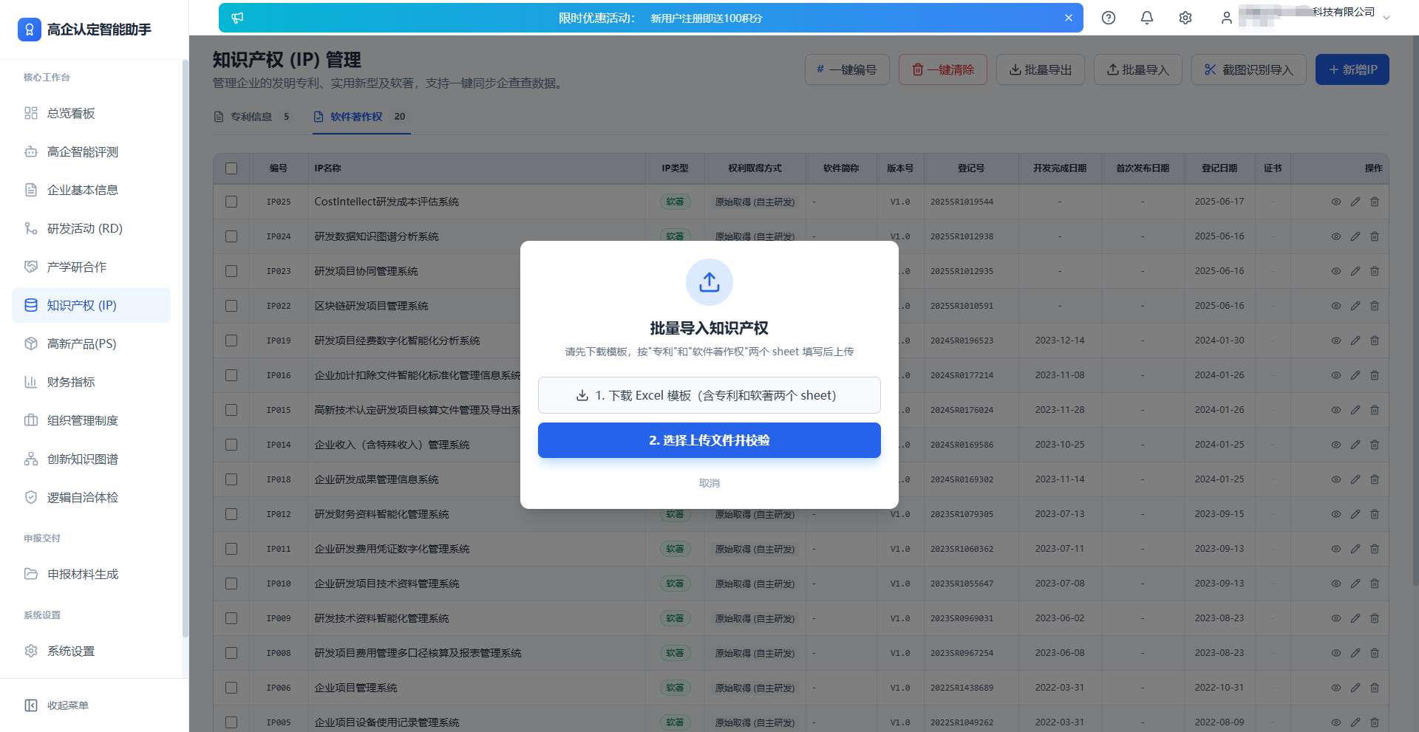Screen dimensions: 1419x732
Task: Click the 批量导入 toolbar button
Action: pos(1138,69)
